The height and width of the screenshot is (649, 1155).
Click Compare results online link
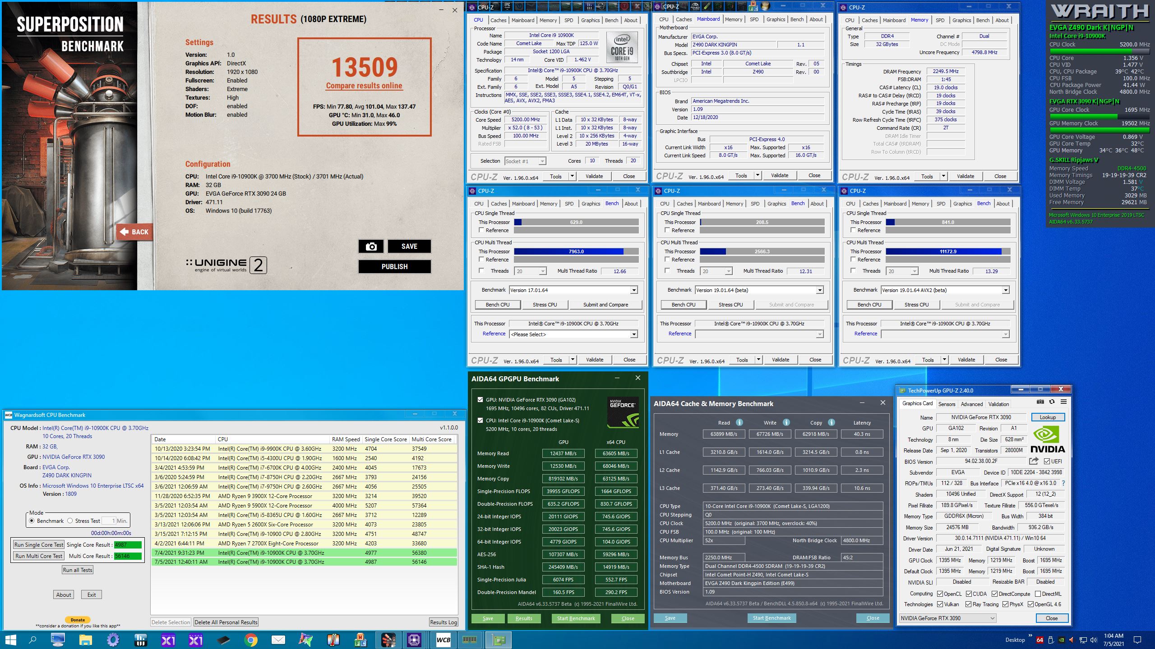[x=364, y=86]
